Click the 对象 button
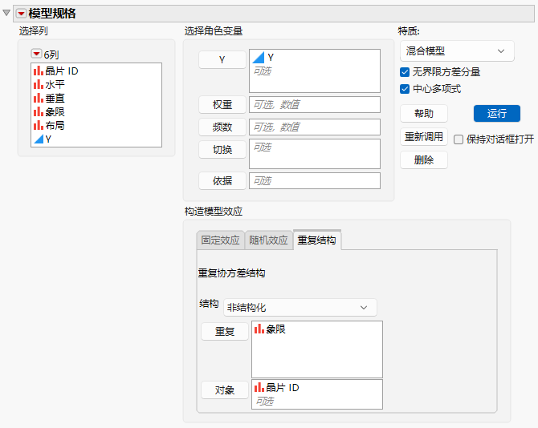The image size is (538, 428). coord(224,390)
